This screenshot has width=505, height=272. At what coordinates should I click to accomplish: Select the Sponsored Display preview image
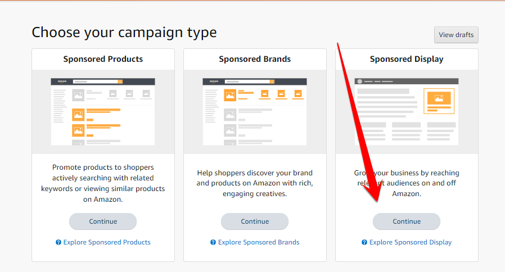[407, 111]
